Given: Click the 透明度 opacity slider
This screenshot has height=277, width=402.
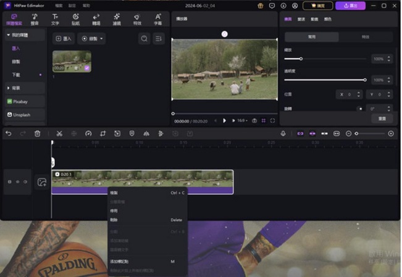Looking at the screenshot, I should pos(324,80).
